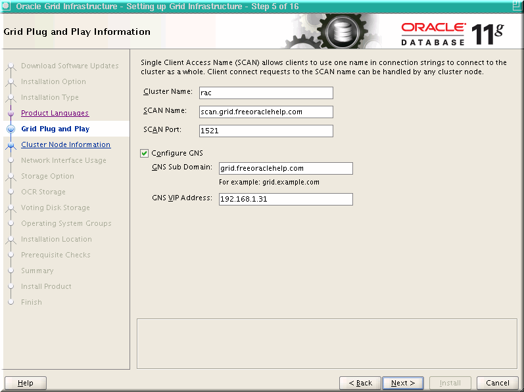Click the GNS VIP Address field

click(x=286, y=199)
